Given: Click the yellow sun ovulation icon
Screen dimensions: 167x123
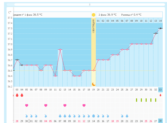Looking at the screenshot, I should [x=94, y=15].
